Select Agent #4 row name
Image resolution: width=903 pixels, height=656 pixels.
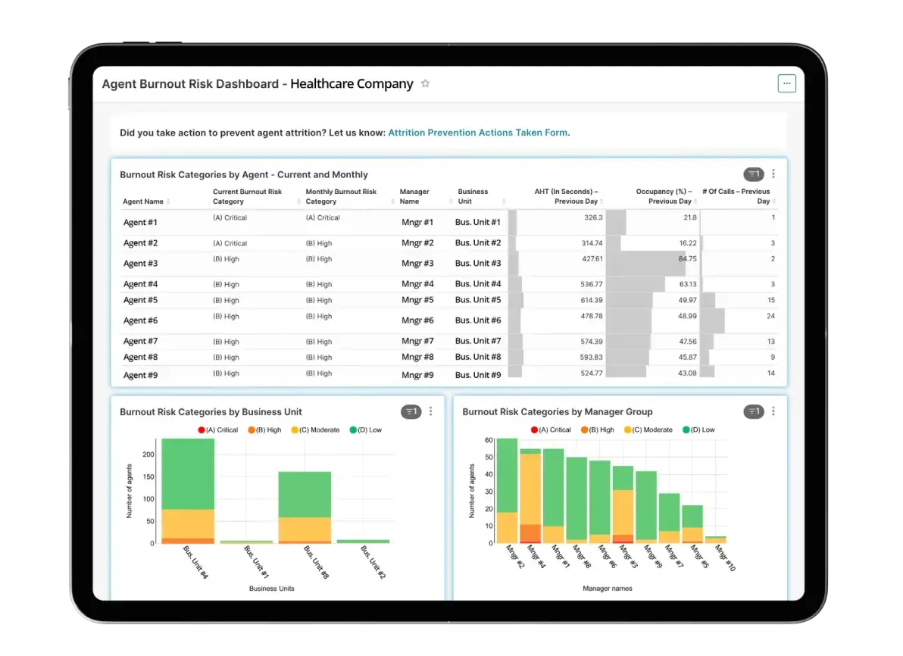(x=140, y=284)
